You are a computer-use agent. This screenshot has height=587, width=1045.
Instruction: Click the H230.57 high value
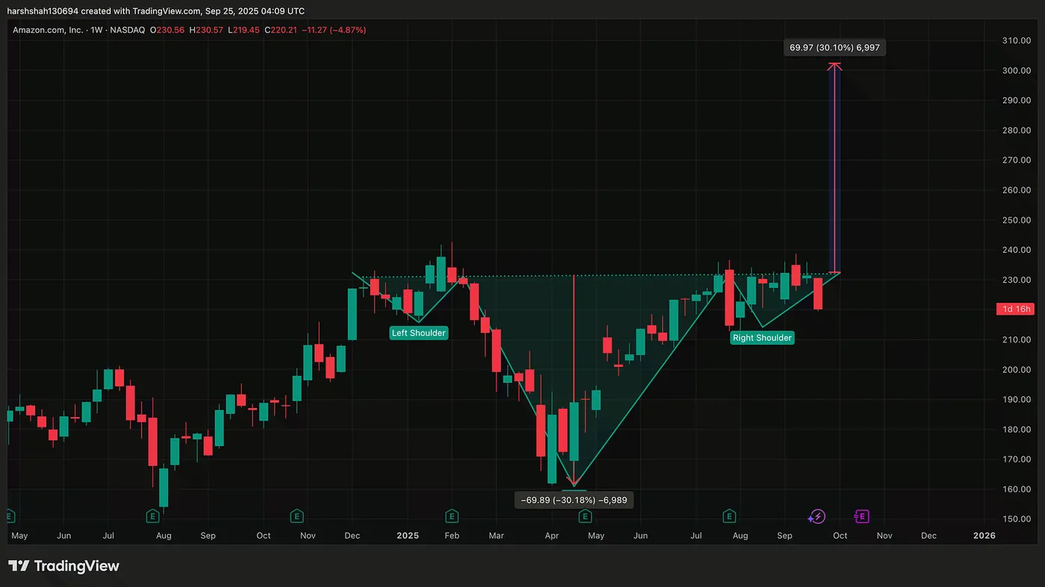(x=208, y=30)
